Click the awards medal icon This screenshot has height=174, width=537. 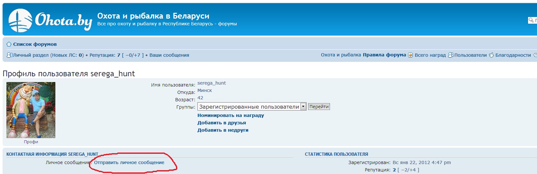point(410,55)
